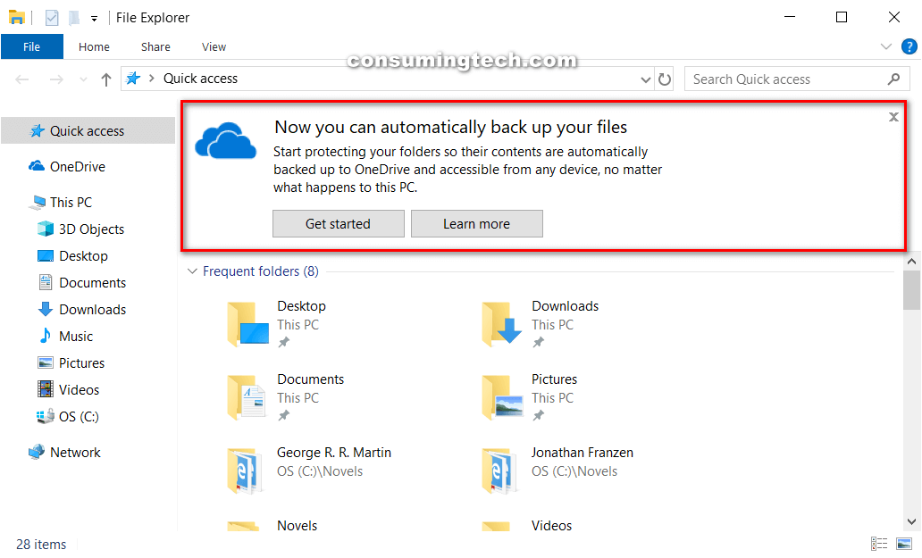This screenshot has width=922, height=558.
Task: Open the Music folder in the sidebar
Action: (x=76, y=336)
